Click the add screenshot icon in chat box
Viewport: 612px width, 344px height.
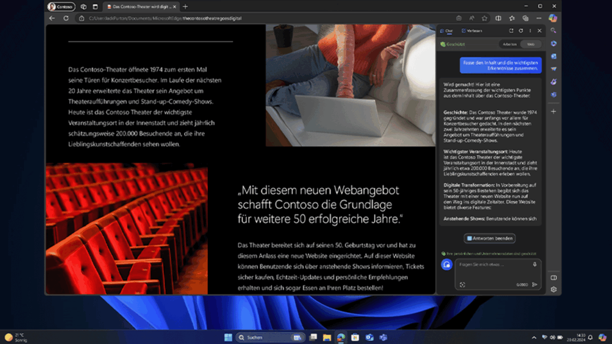[462, 285]
